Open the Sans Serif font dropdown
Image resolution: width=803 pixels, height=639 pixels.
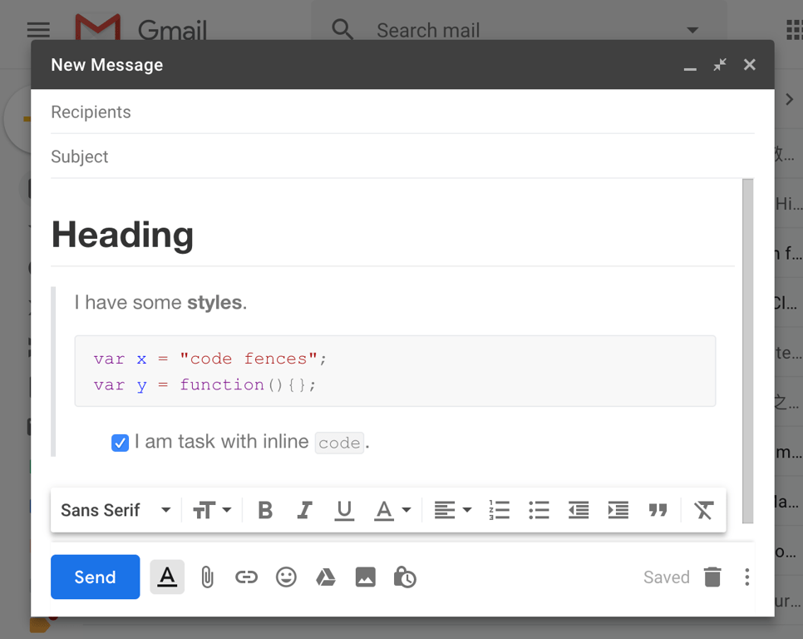coord(116,510)
